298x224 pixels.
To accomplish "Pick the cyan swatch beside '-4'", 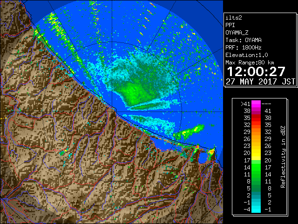I will (256, 210).
